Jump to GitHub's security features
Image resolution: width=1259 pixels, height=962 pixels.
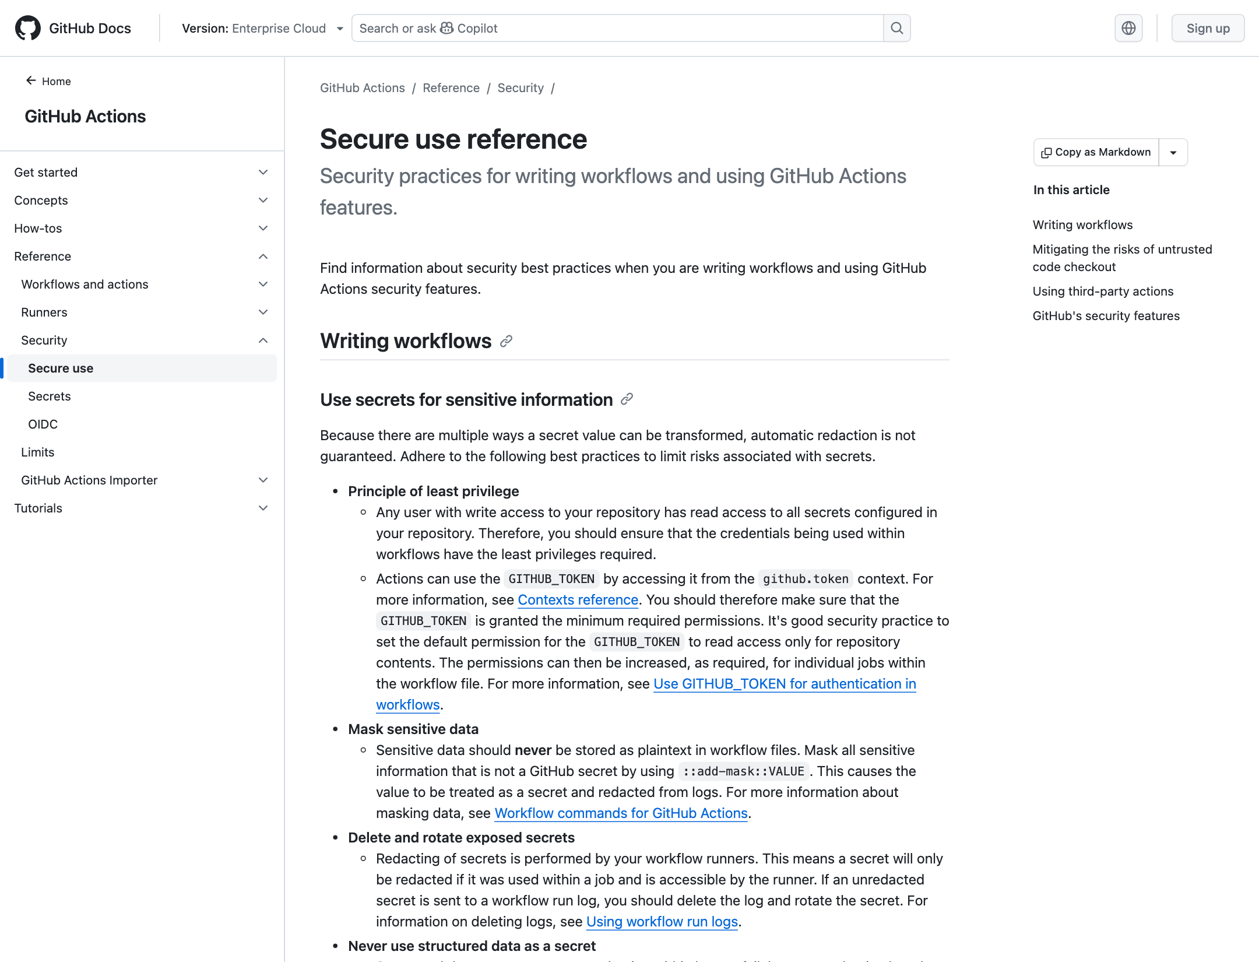[1106, 316]
